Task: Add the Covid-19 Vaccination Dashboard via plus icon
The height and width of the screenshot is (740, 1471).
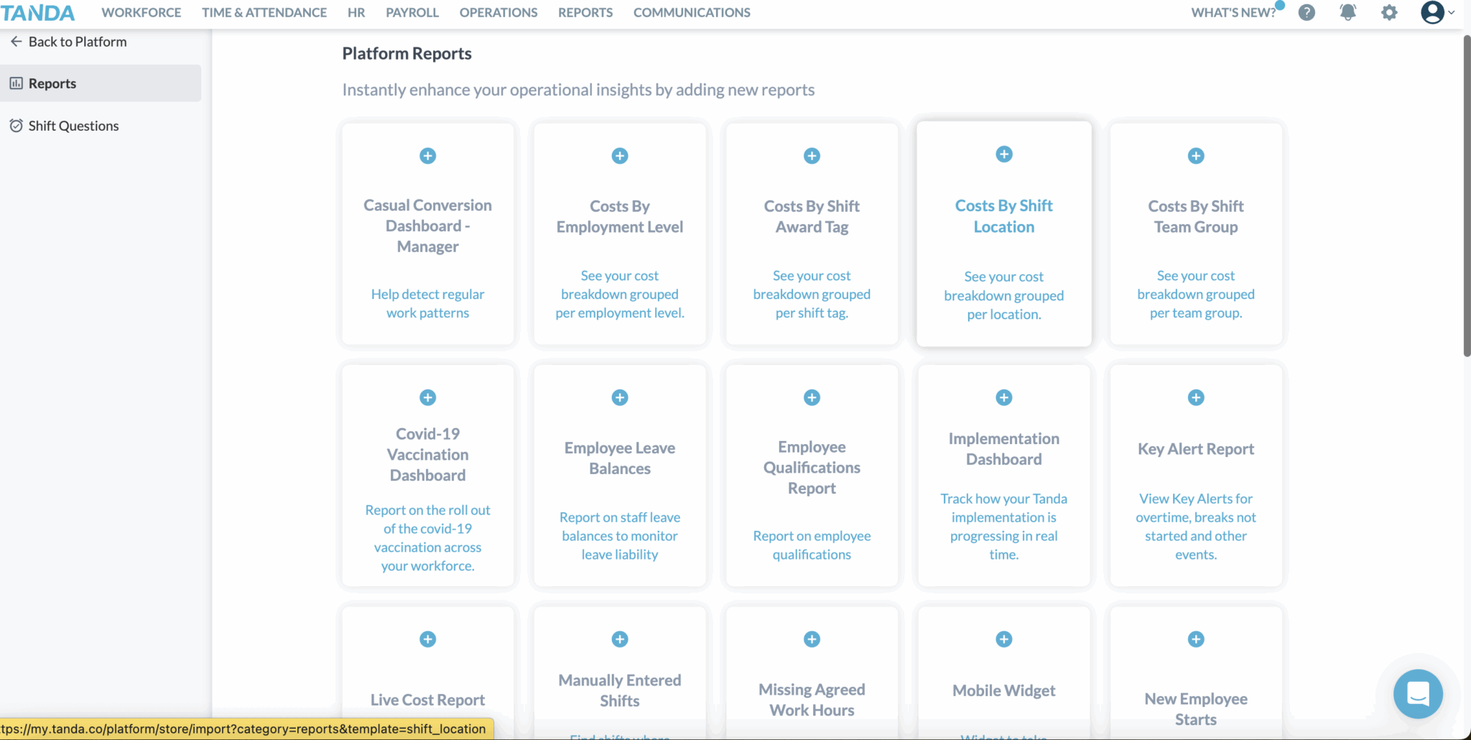Action: pos(428,397)
